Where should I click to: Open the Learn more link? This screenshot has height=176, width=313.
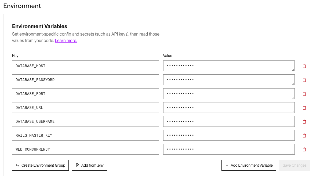66,41
